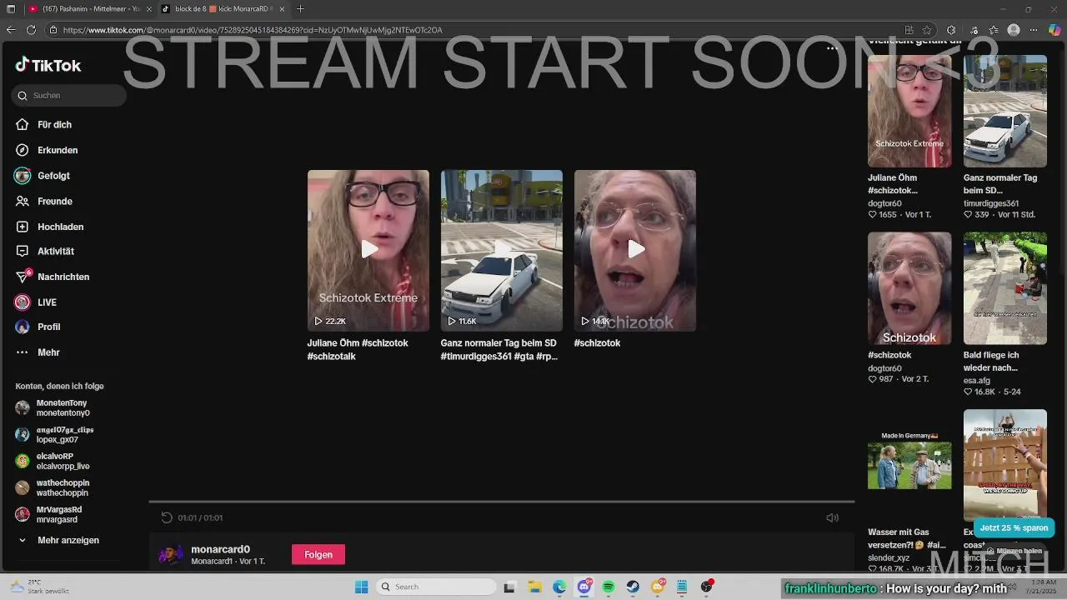This screenshot has width=1067, height=600.
Task: Click the replay icon beside 01:01
Action: point(167,517)
